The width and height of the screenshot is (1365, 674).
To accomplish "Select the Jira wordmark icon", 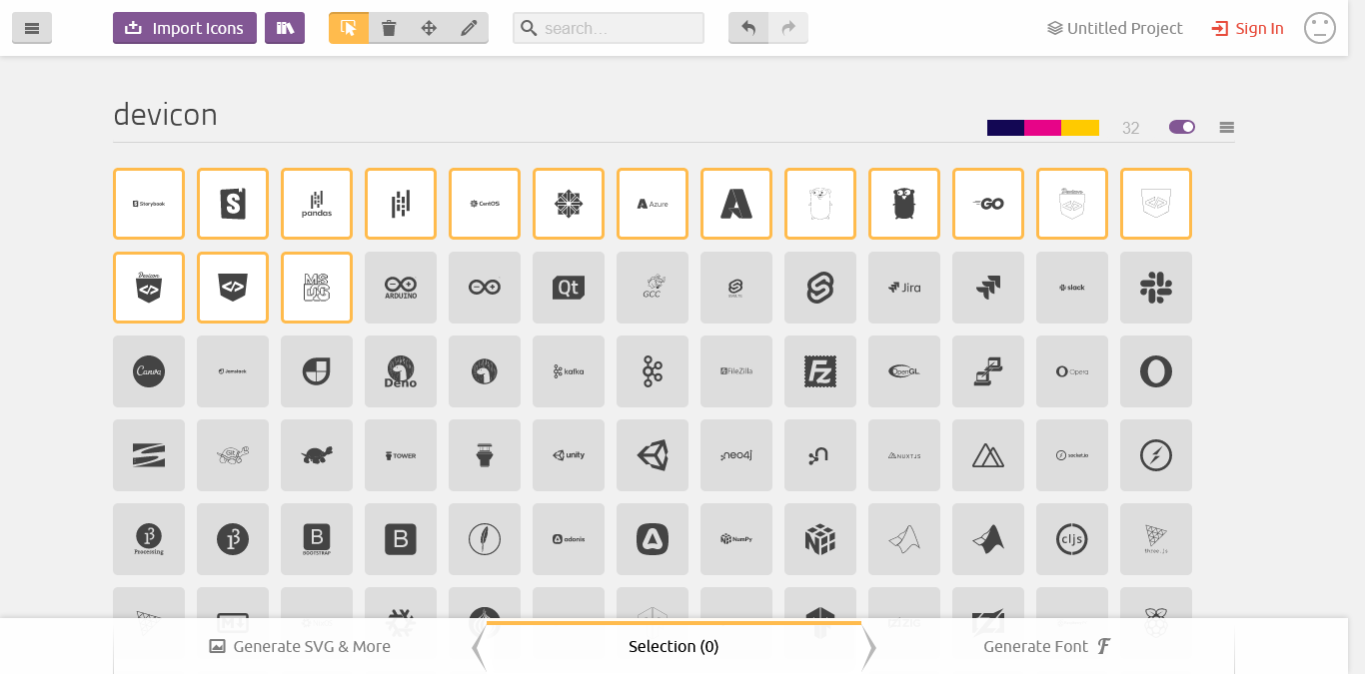I will 904,288.
